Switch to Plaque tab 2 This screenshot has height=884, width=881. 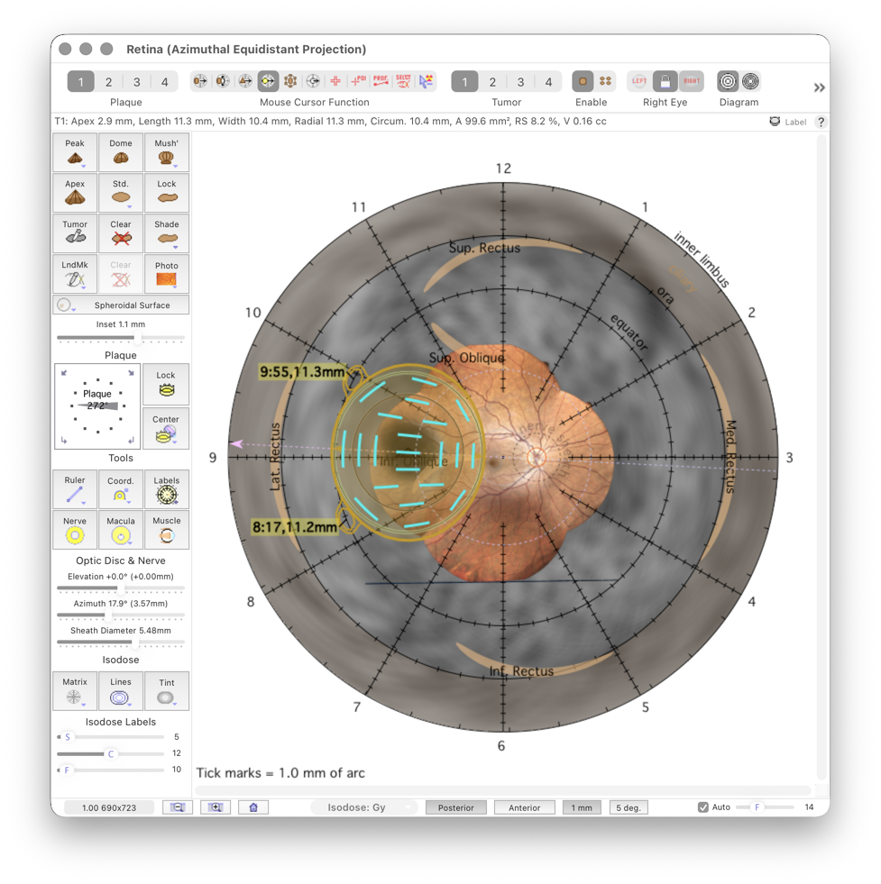click(x=108, y=80)
